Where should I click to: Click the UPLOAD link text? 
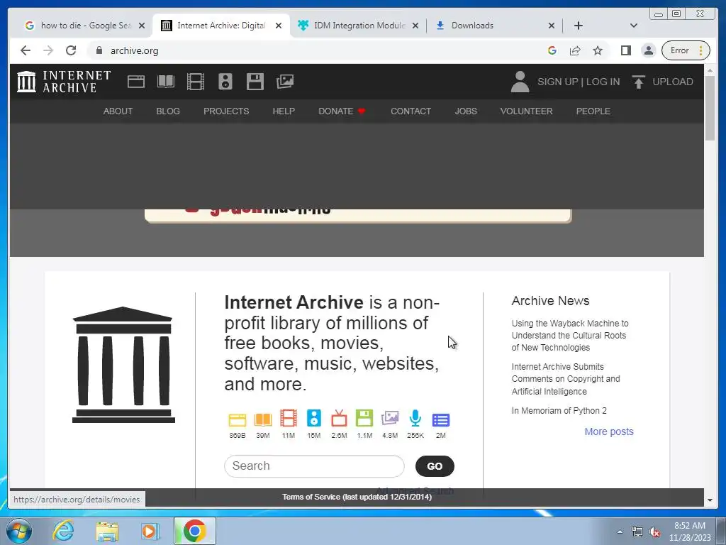673,82
